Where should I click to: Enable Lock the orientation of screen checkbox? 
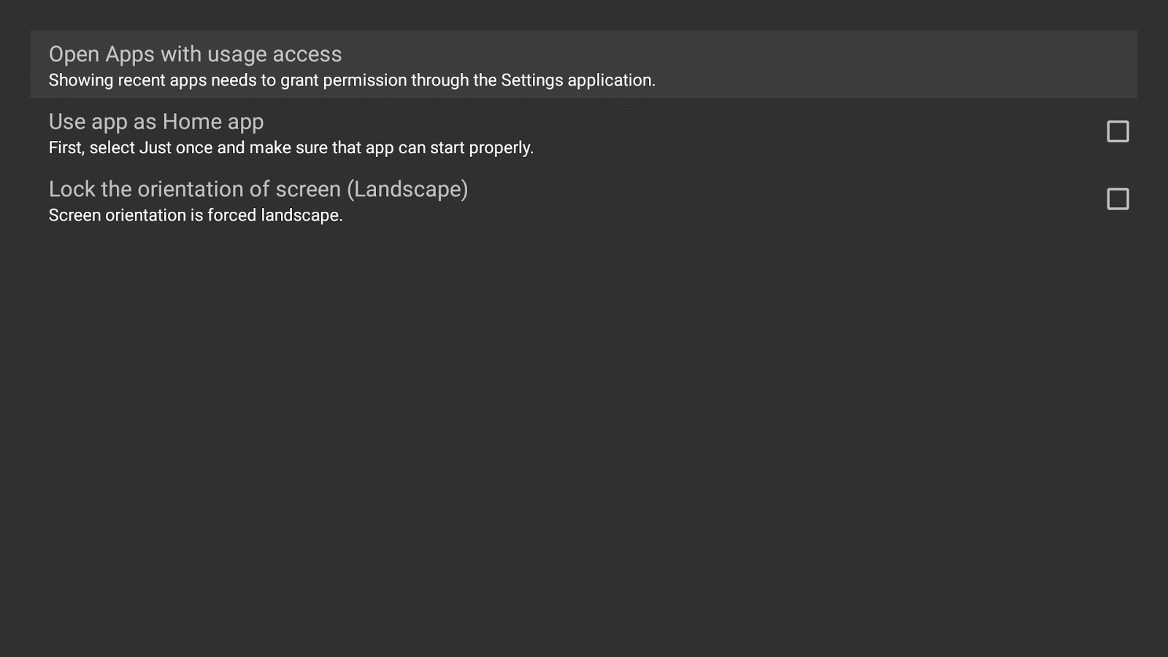point(1118,199)
